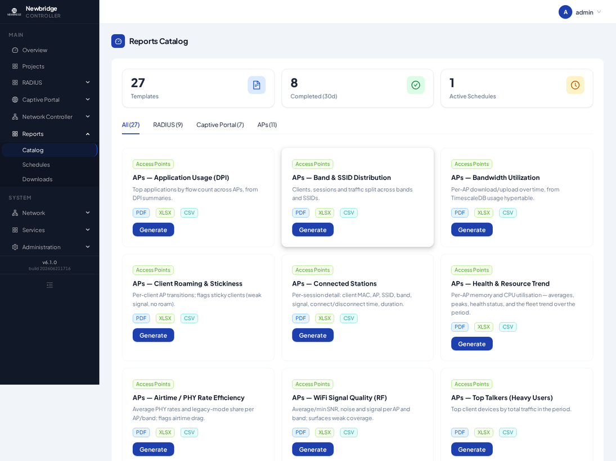Screen dimensions: 616x461
Task: Generate the Bandwidth Utilization report
Action: pos(472,230)
